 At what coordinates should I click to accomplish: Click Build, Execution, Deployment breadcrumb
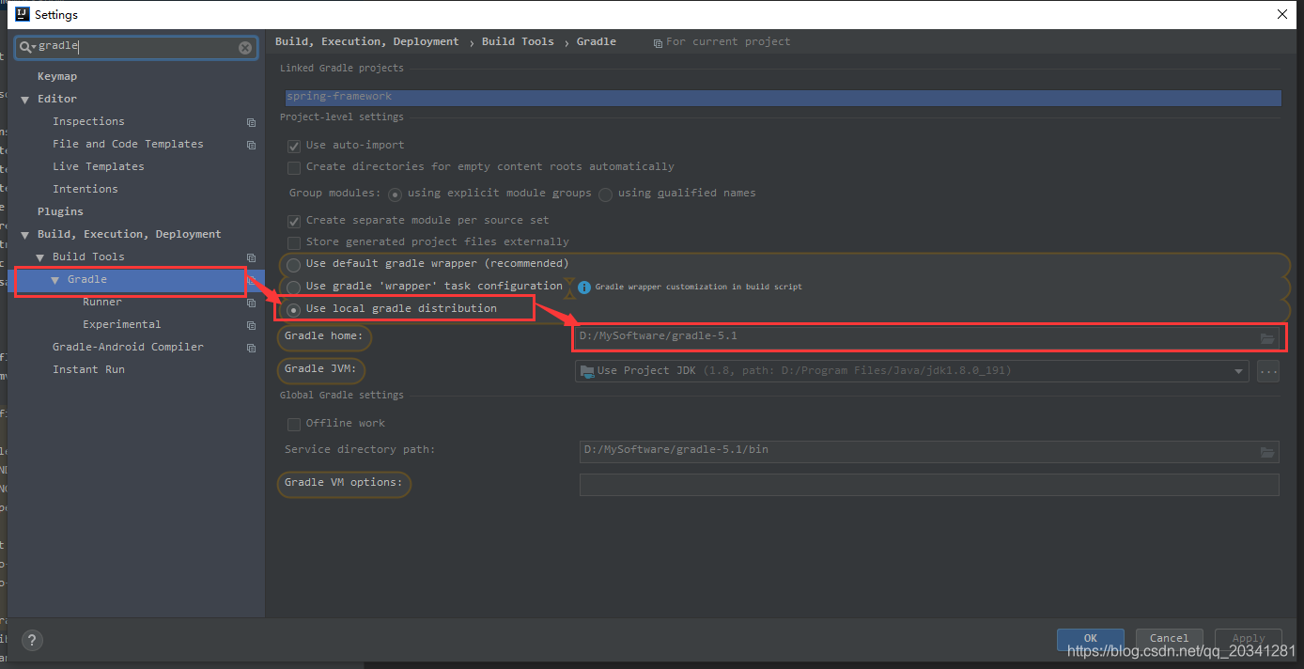367,41
